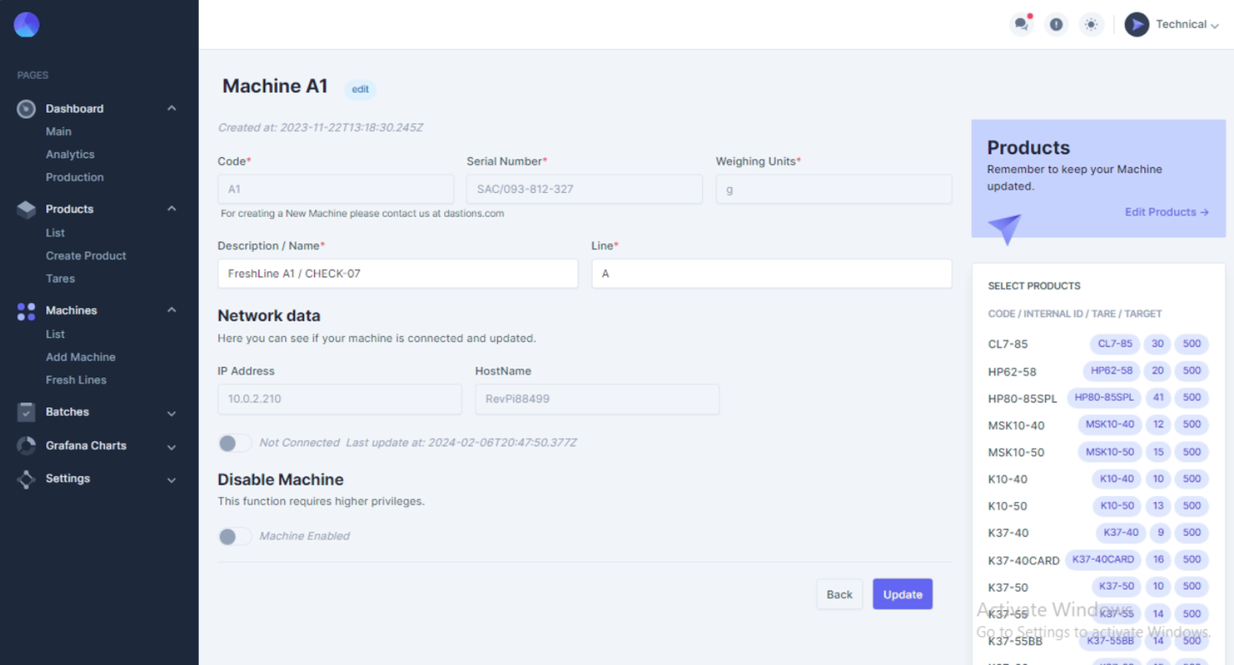
Task: Go to Create Product page
Action: click(85, 255)
